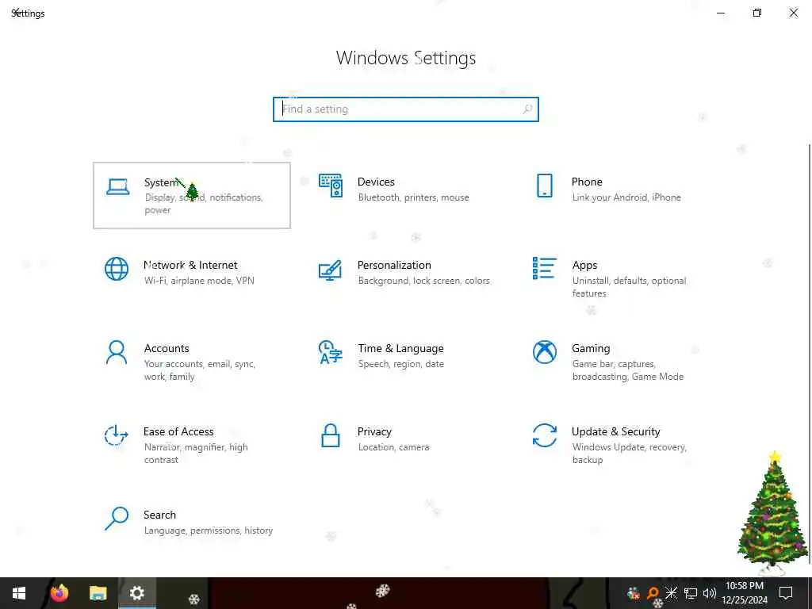The image size is (812, 609).
Task: Click the snowflake app in taskbar
Action: click(193, 599)
